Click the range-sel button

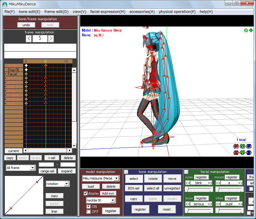click(x=47, y=171)
